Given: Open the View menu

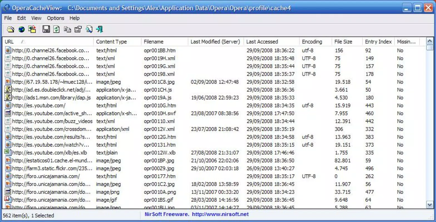Looking at the screenshot, I should [36, 18].
